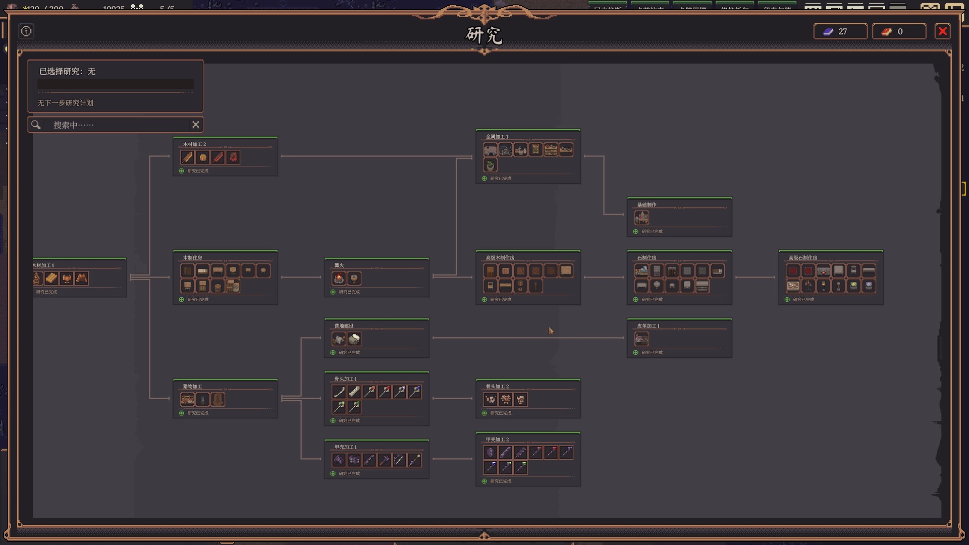Select the bone club icon in 骨头加工 1

[354, 392]
